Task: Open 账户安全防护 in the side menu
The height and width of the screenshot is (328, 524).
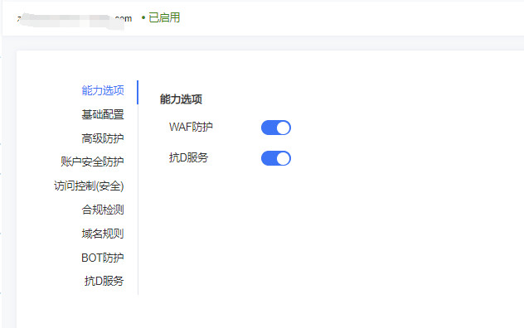Action: point(92,162)
